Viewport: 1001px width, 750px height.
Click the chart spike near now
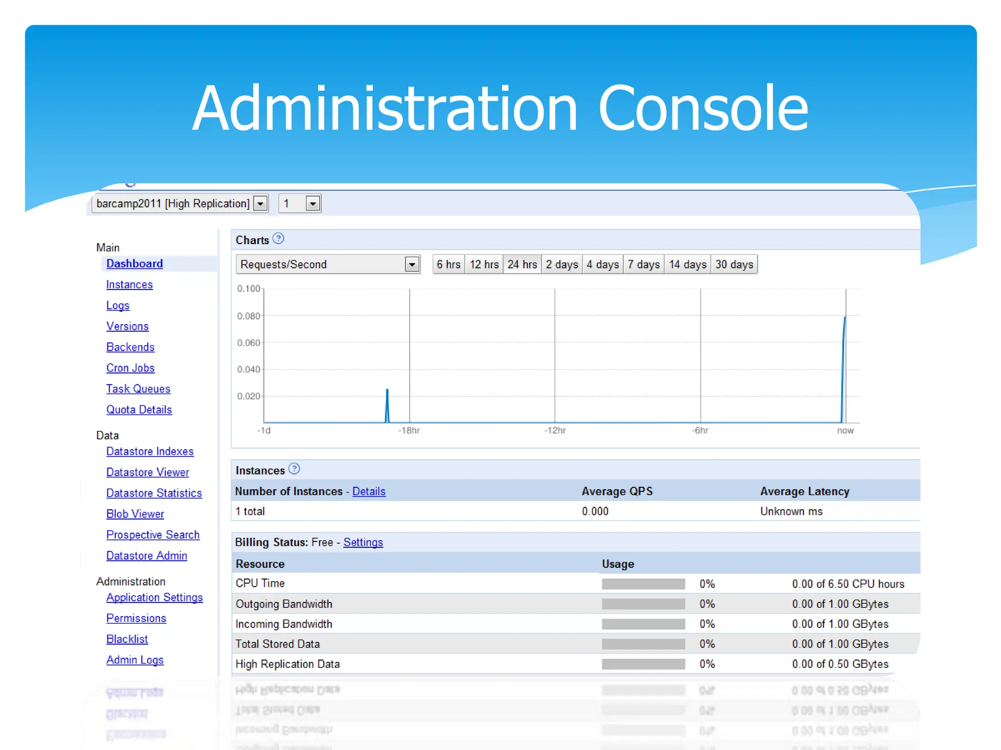844,370
